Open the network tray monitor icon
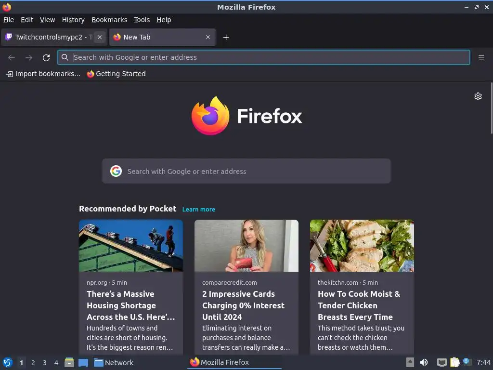Image resolution: width=493 pixels, height=370 pixels. tap(442, 362)
